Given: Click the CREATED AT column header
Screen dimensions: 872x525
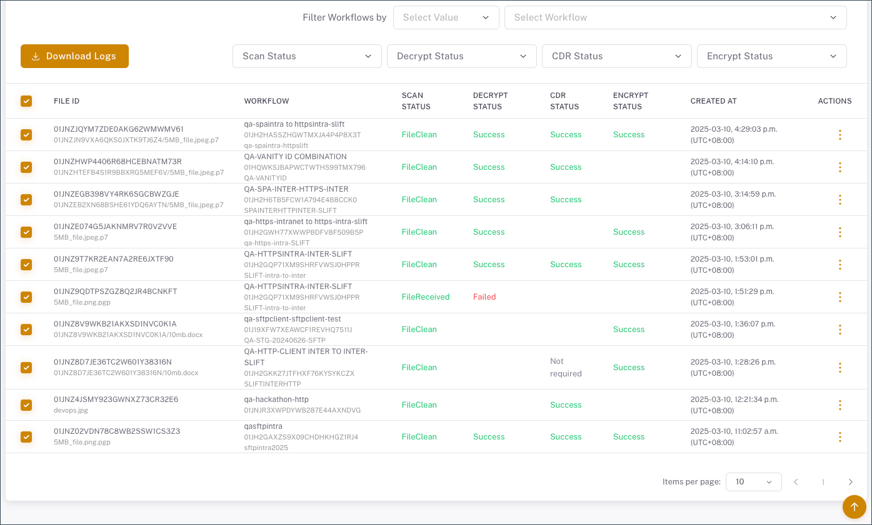Looking at the screenshot, I should point(713,101).
